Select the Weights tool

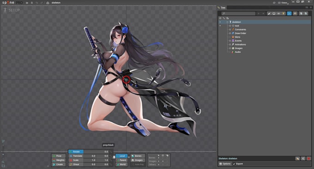coord(59,160)
